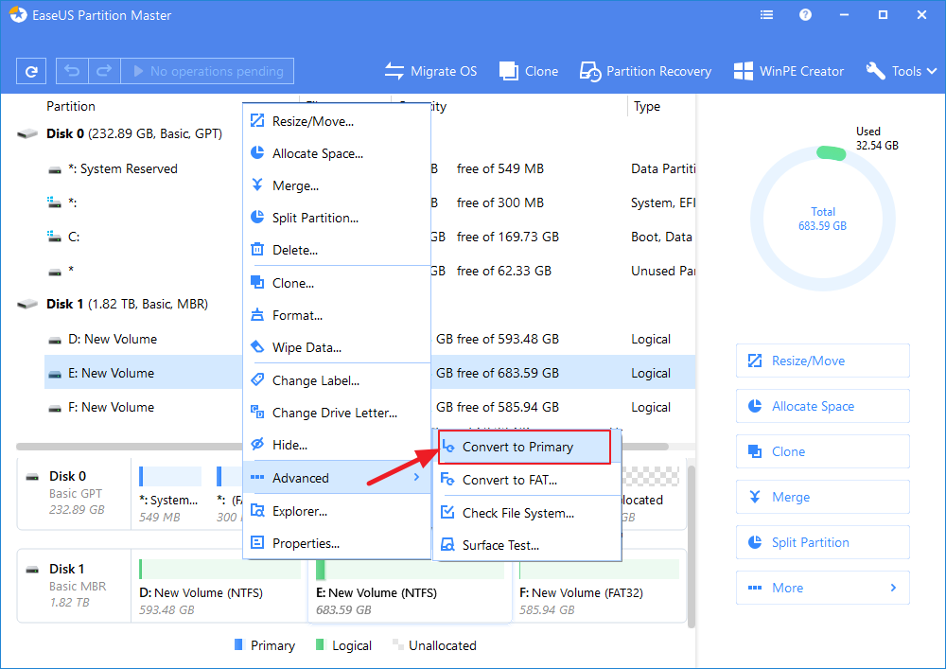Screen dimensions: 946x669
Task: Open Explorer from context menu
Action: point(337,511)
